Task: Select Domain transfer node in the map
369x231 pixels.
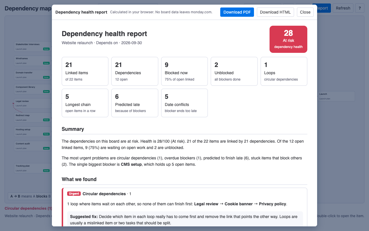Action: [32, 75]
